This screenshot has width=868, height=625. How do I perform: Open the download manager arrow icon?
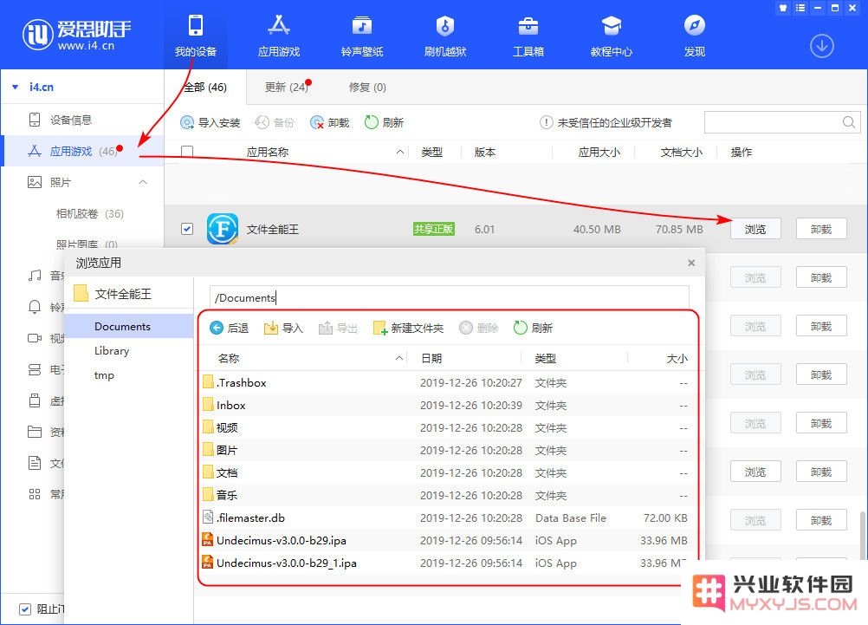tap(822, 46)
